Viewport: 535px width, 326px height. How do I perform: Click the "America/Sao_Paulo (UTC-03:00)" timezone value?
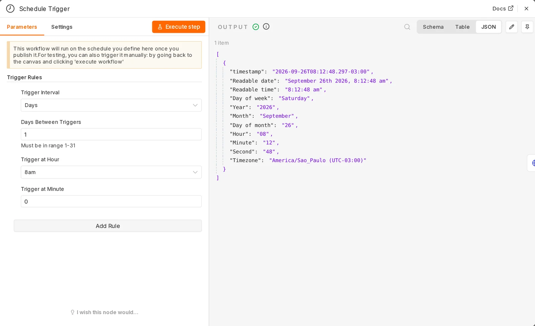click(318, 160)
